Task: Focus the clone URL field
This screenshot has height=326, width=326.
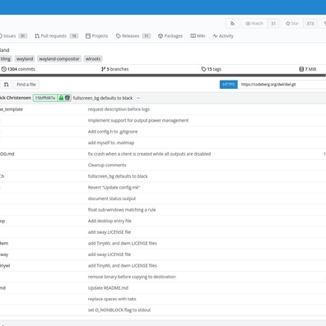Action: [282, 85]
